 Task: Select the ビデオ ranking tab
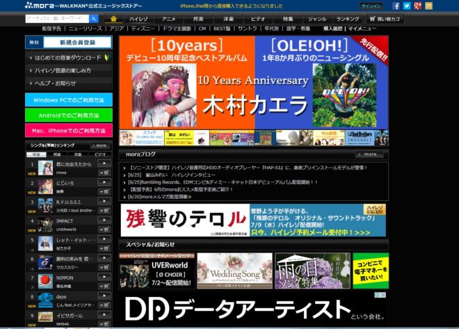click(100, 154)
